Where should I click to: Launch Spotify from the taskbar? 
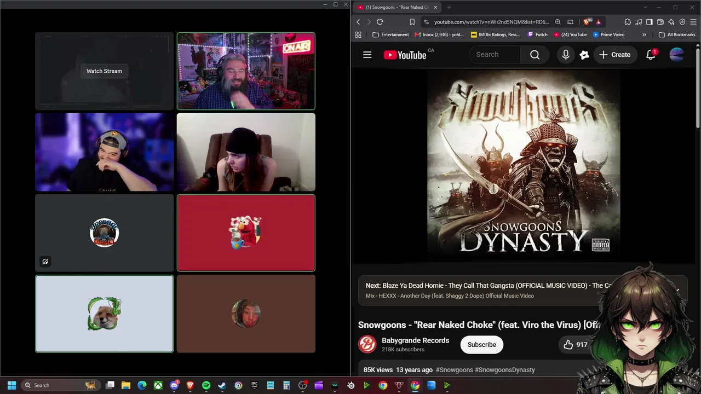click(206, 385)
